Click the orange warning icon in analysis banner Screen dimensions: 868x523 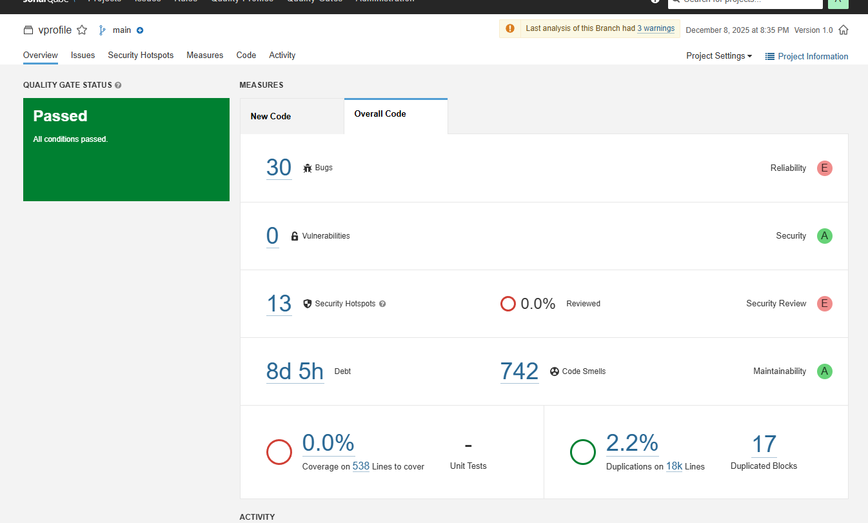click(x=510, y=28)
